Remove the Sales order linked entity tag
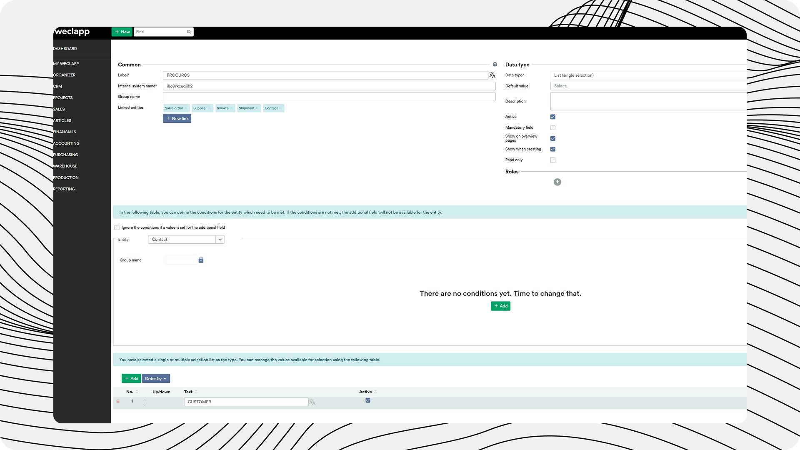Viewport: 800px width, 450px height. 186,108
